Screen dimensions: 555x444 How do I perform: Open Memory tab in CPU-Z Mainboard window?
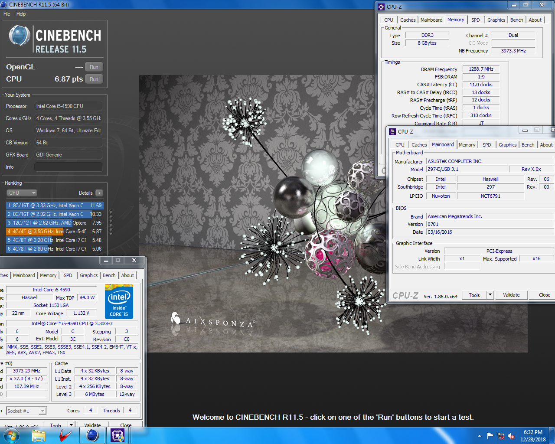tap(467, 145)
